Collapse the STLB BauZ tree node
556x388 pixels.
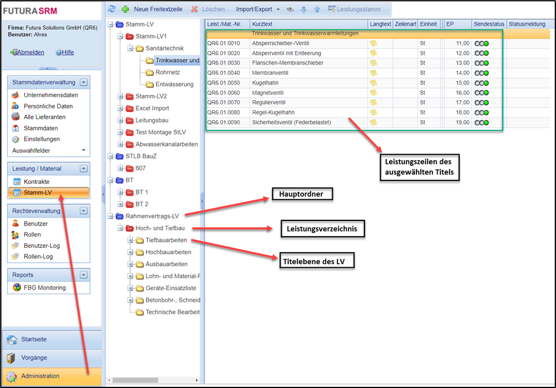point(111,156)
